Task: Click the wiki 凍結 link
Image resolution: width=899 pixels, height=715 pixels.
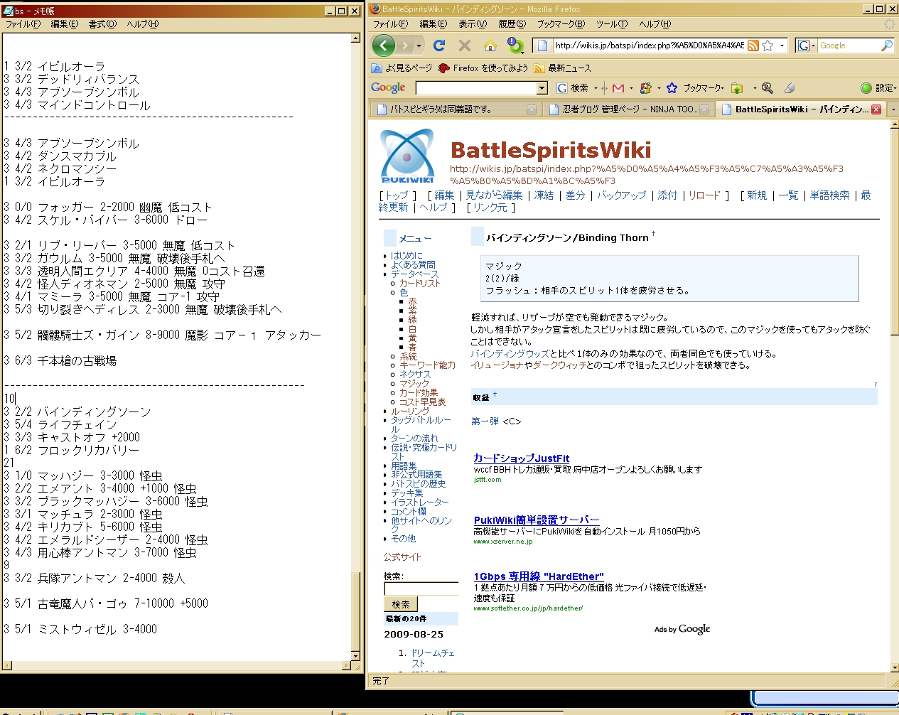Action: pyautogui.click(x=544, y=195)
